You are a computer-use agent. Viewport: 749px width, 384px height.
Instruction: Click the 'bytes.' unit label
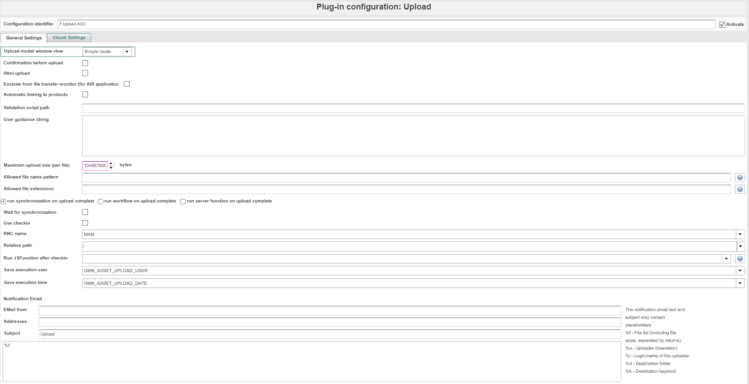point(126,165)
